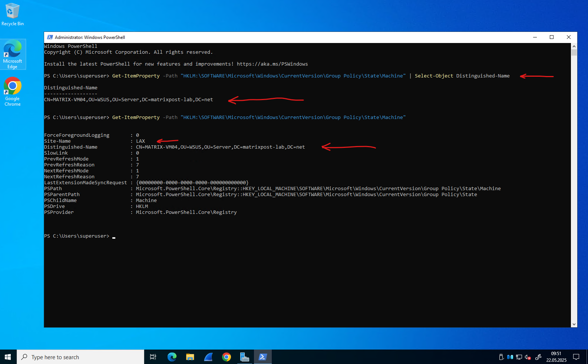The width and height of the screenshot is (588, 364).
Task: Launch Chrome from the taskbar
Action: tap(227, 357)
